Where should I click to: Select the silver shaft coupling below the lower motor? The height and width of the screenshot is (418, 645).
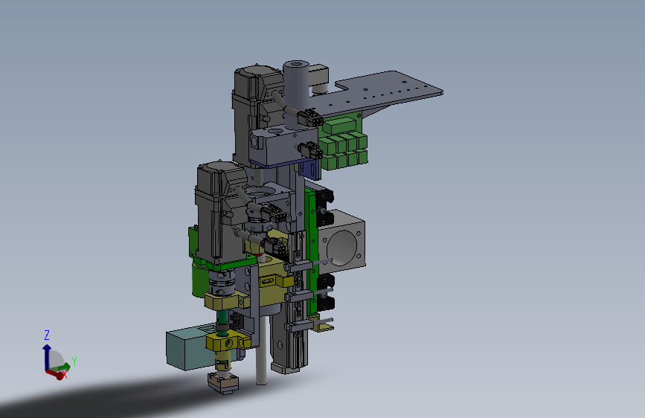pyautogui.click(x=221, y=282)
